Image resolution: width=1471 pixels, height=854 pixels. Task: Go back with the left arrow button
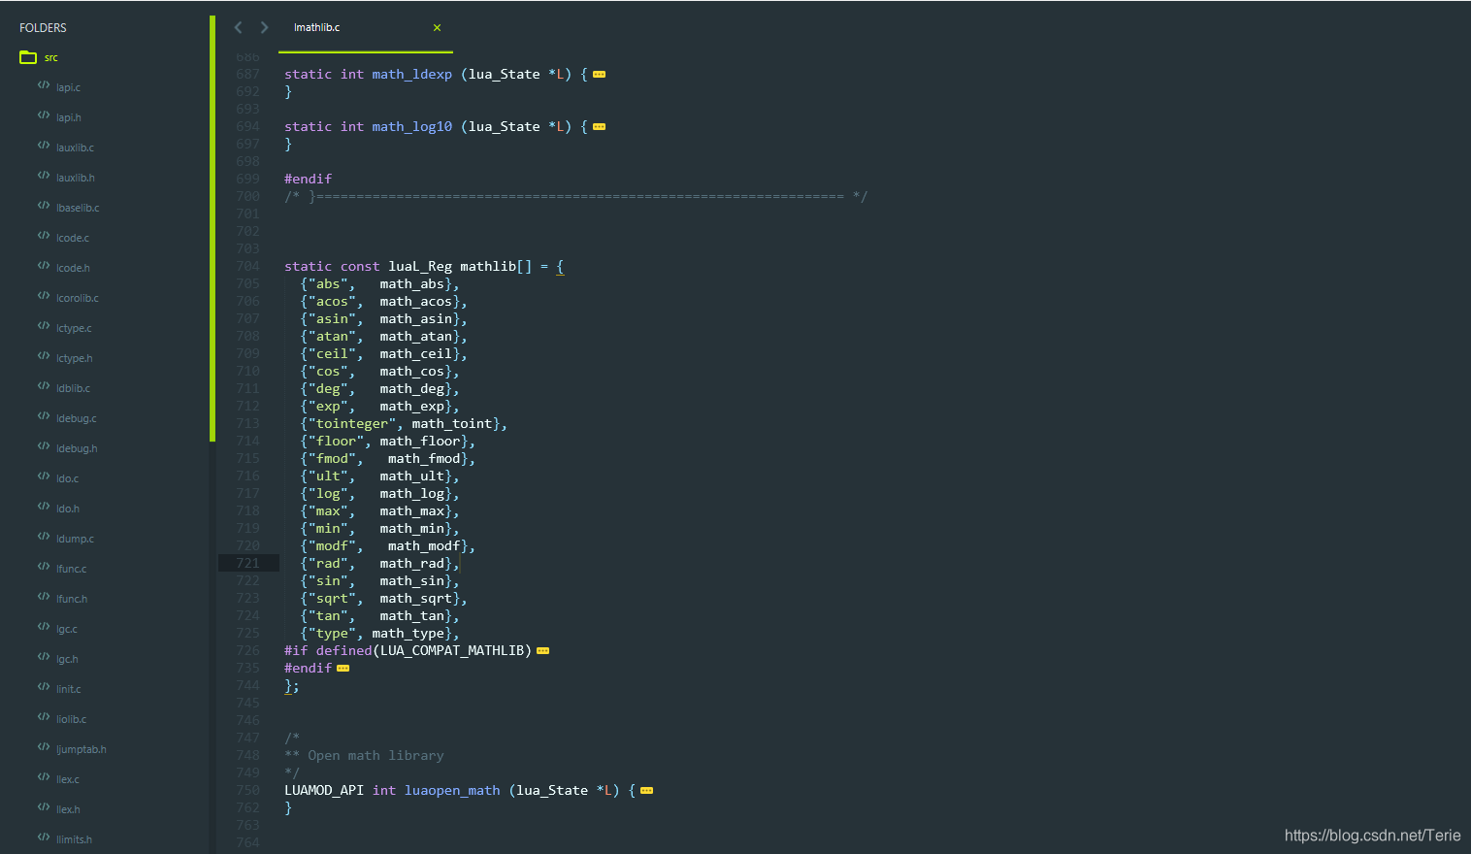click(239, 27)
